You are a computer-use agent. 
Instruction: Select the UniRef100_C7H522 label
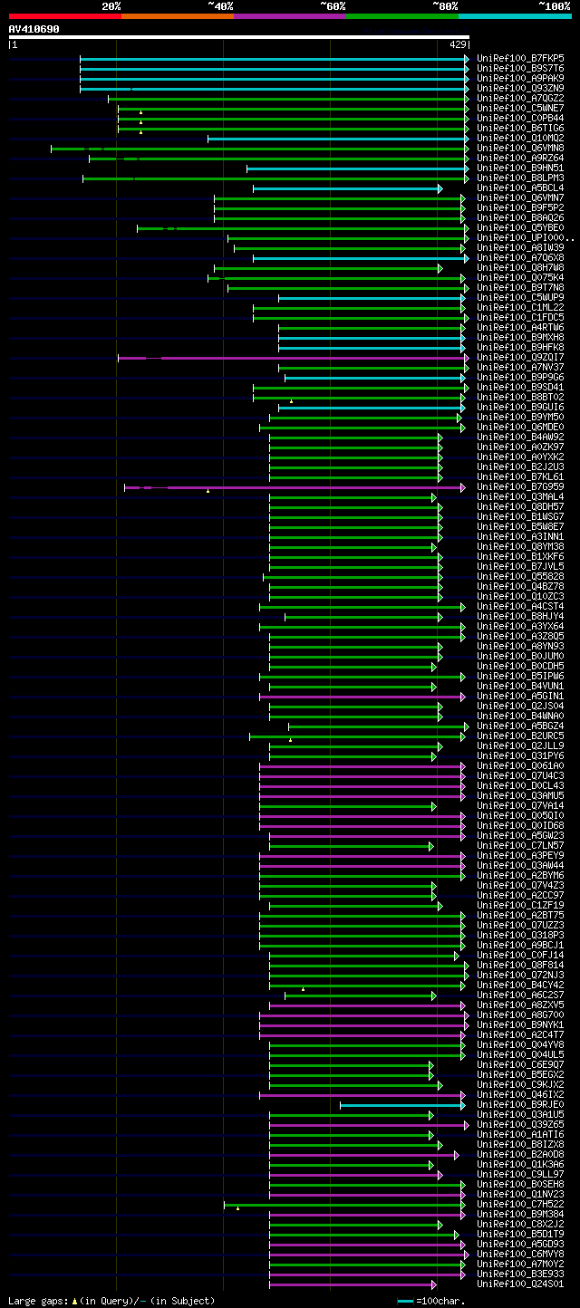(520, 1205)
